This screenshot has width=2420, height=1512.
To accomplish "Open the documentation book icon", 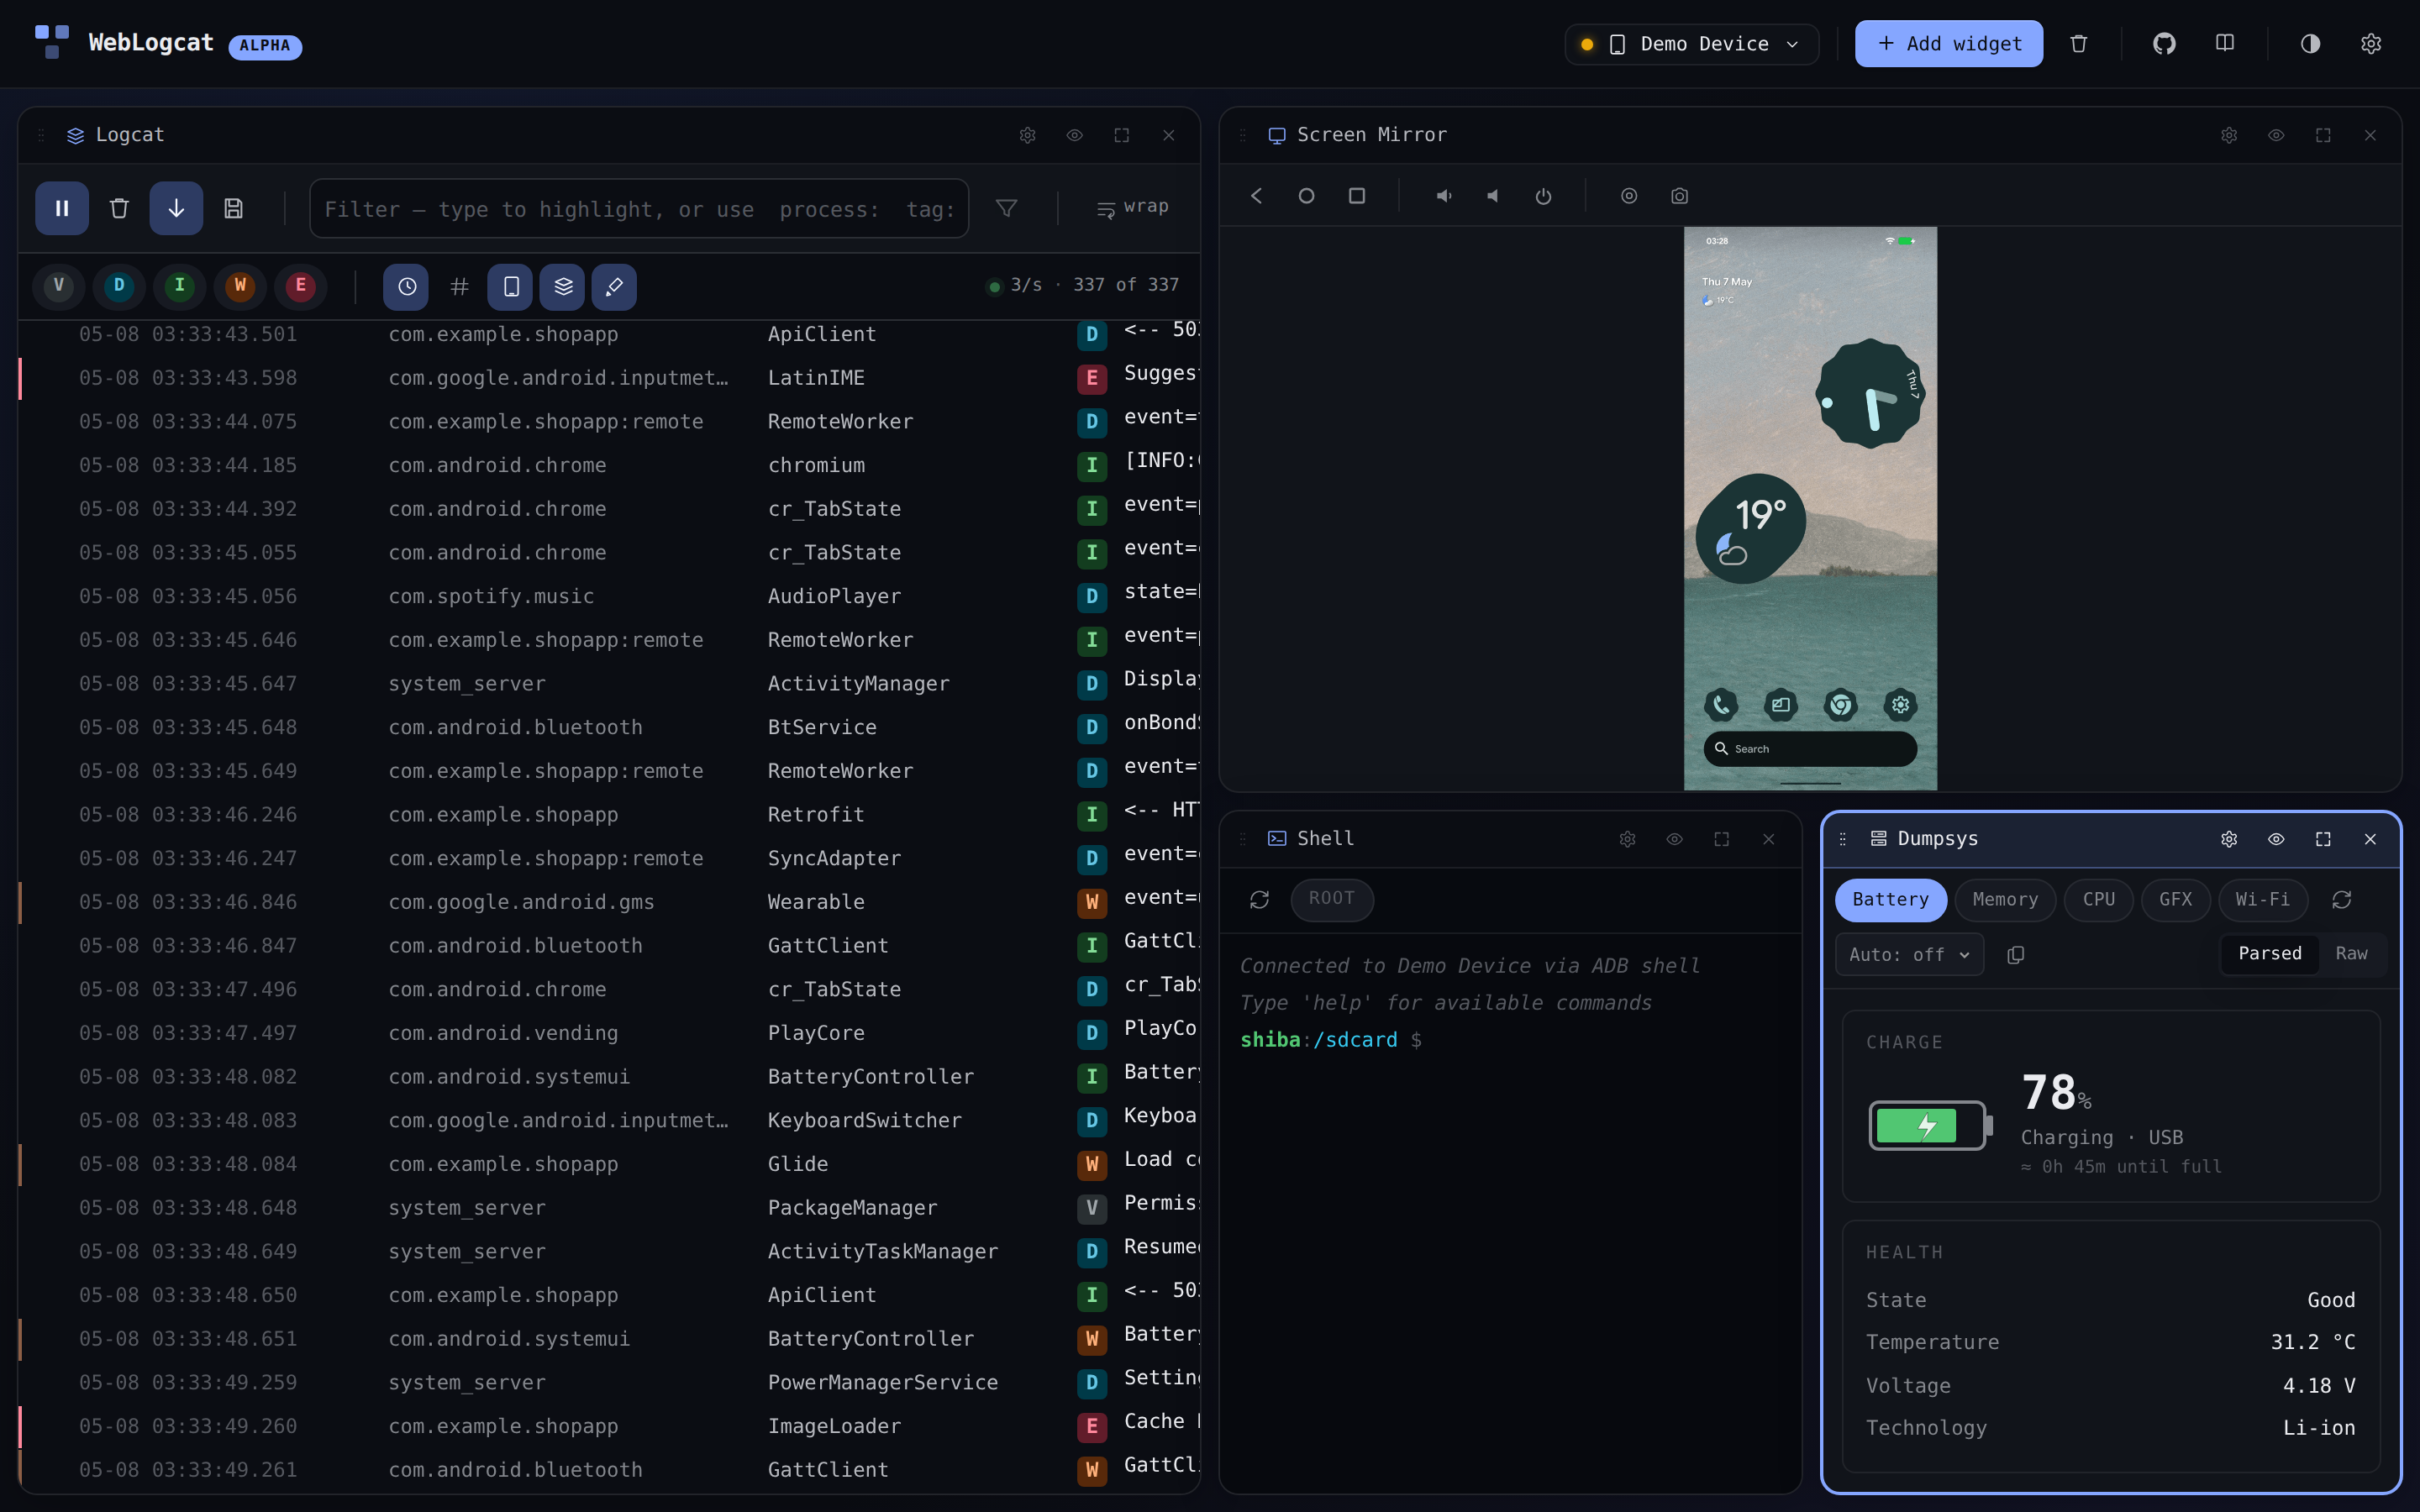I will tap(2225, 44).
